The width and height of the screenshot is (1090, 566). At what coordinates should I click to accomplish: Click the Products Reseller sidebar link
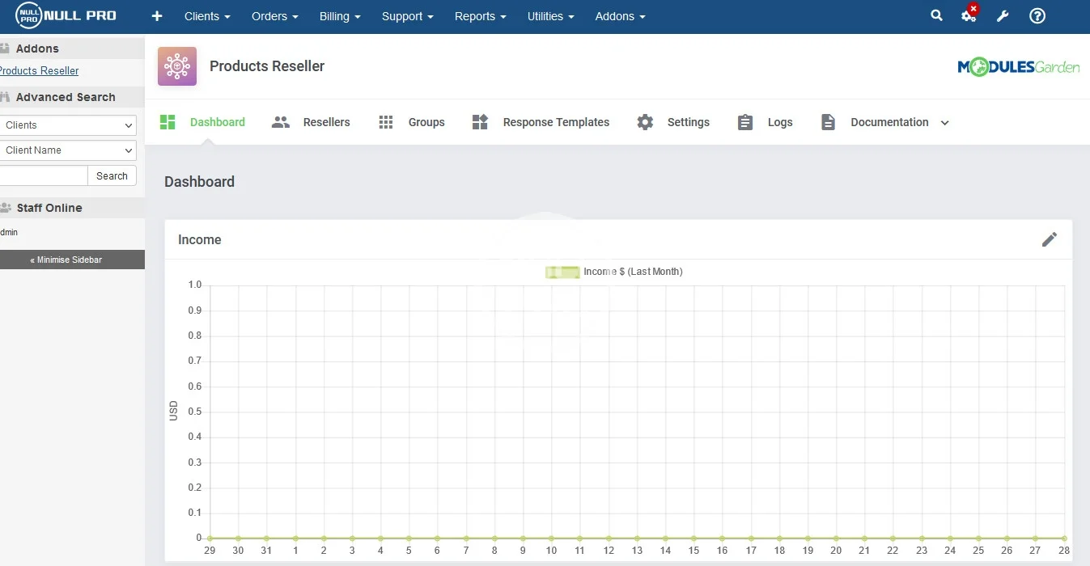click(39, 71)
